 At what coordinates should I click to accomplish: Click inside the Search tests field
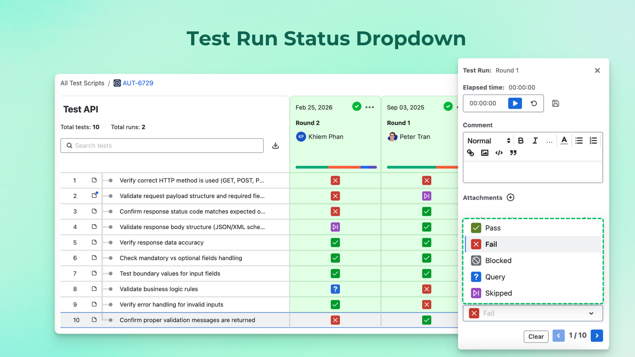(x=162, y=145)
